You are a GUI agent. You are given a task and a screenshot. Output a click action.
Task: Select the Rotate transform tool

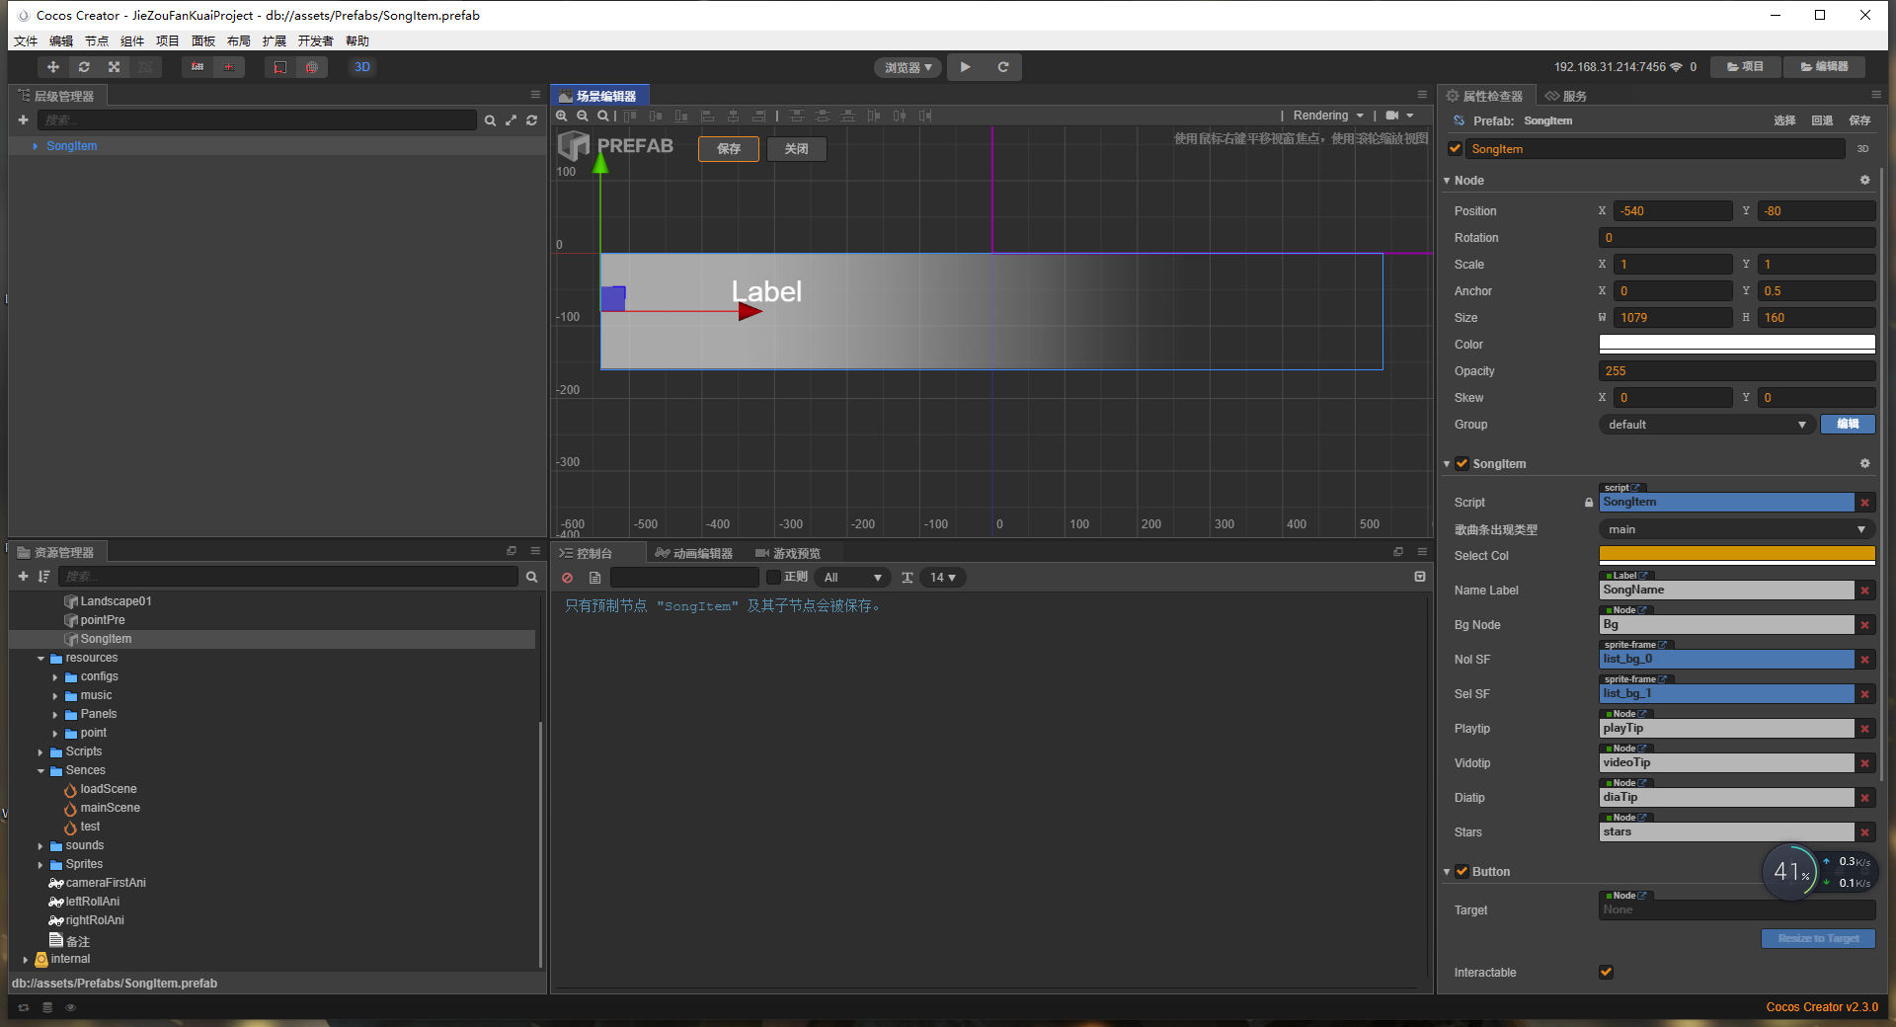[84, 67]
